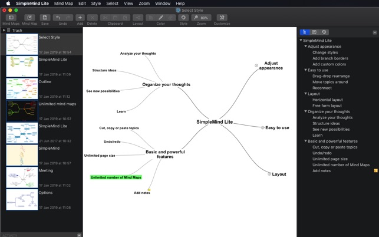Image resolution: width=379 pixels, height=237 pixels.
Task: Select Organize your thoughts topic on canvas
Action: point(166,84)
